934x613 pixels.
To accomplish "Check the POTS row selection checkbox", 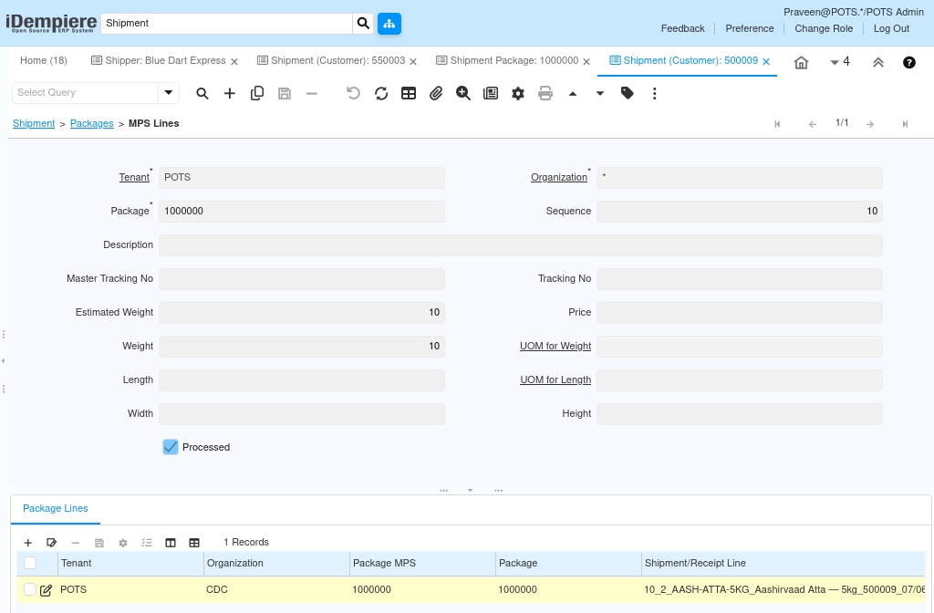I will coord(30,590).
